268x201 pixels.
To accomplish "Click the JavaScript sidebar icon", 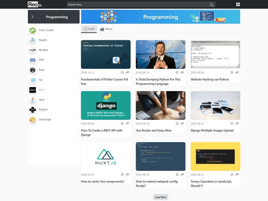I will [32, 120].
